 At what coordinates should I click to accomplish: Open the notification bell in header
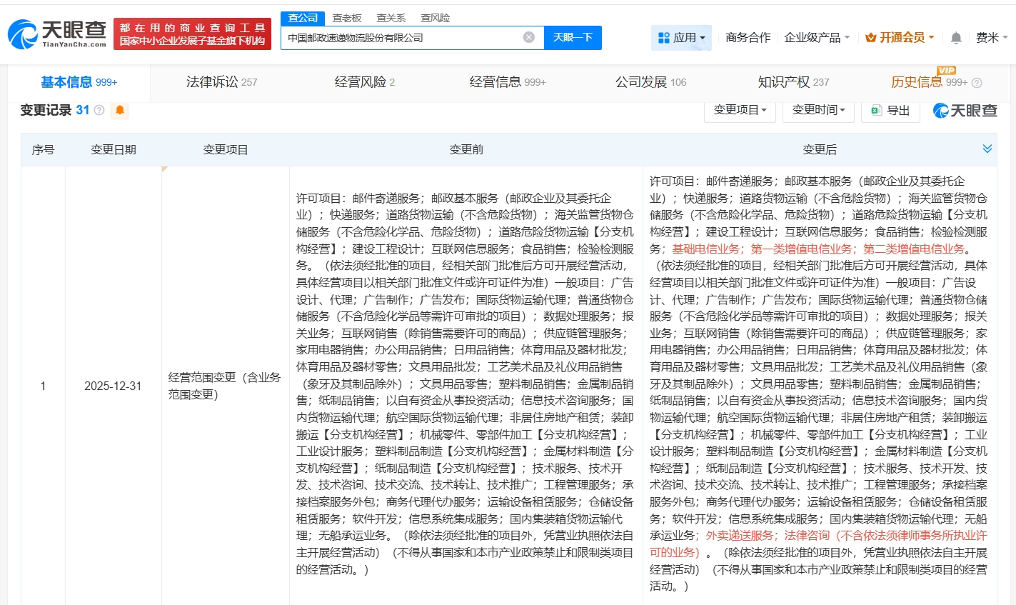tap(956, 38)
